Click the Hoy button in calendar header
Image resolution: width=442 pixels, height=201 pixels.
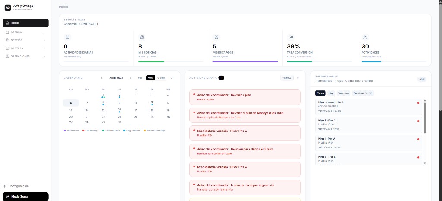click(x=140, y=78)
